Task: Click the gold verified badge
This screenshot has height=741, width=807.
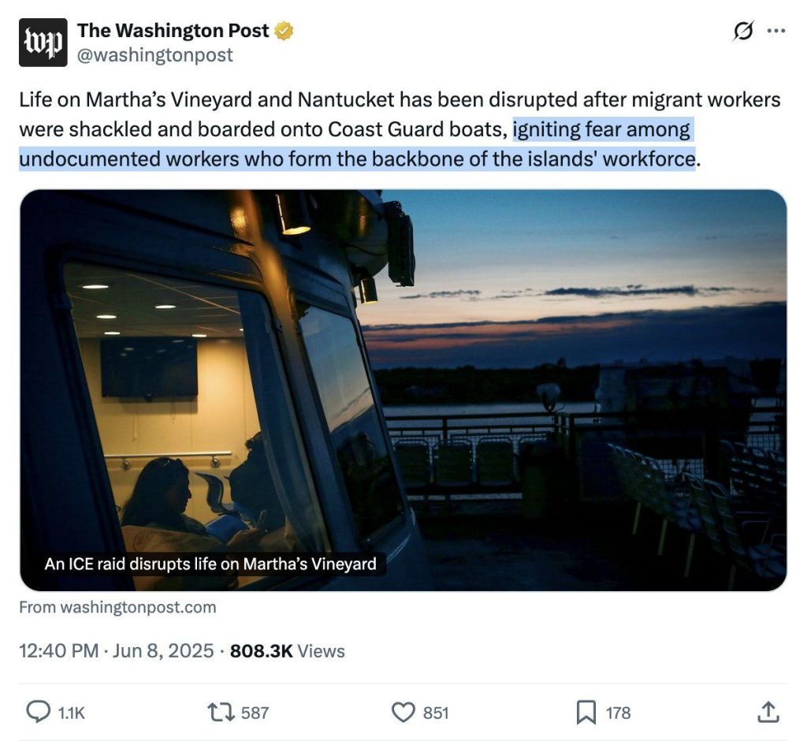Action: pos(284,32)
